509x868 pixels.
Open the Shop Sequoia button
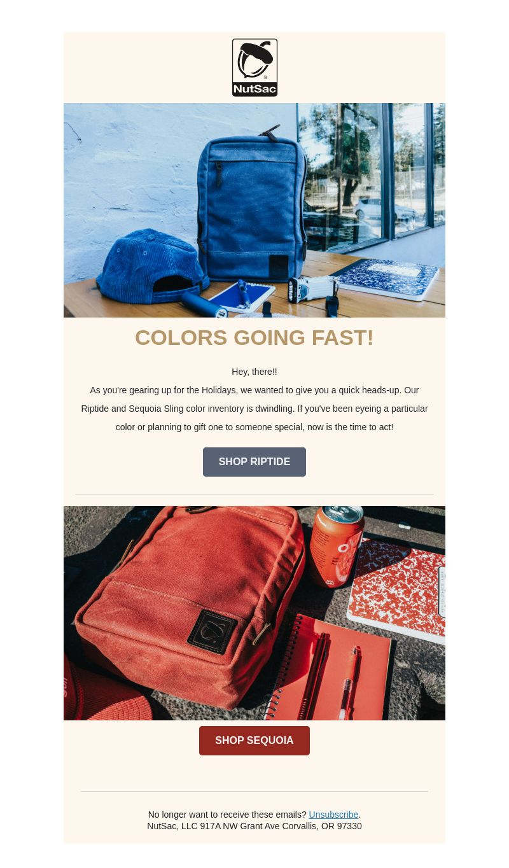point(254,741)
